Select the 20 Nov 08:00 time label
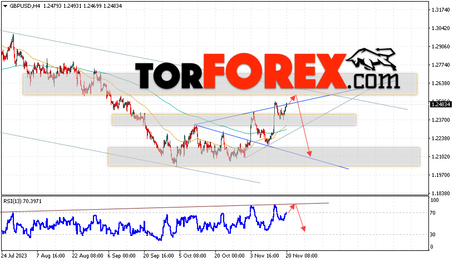 (302, 256)
